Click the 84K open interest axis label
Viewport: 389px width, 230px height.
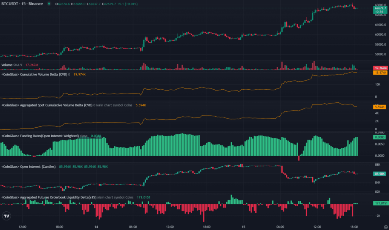378,182
